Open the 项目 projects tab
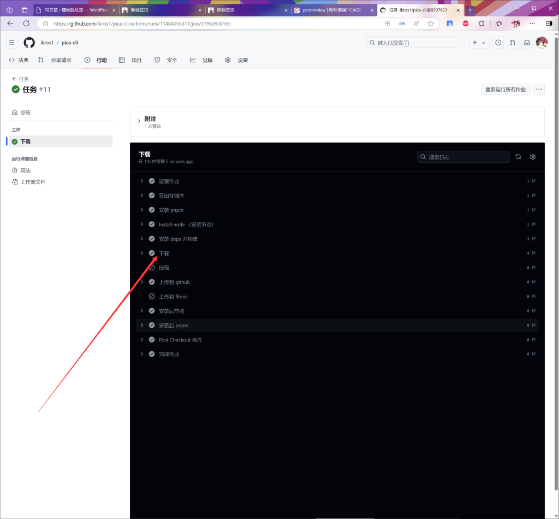This screenshot has height=519, width=559. [x=130, y=60]
